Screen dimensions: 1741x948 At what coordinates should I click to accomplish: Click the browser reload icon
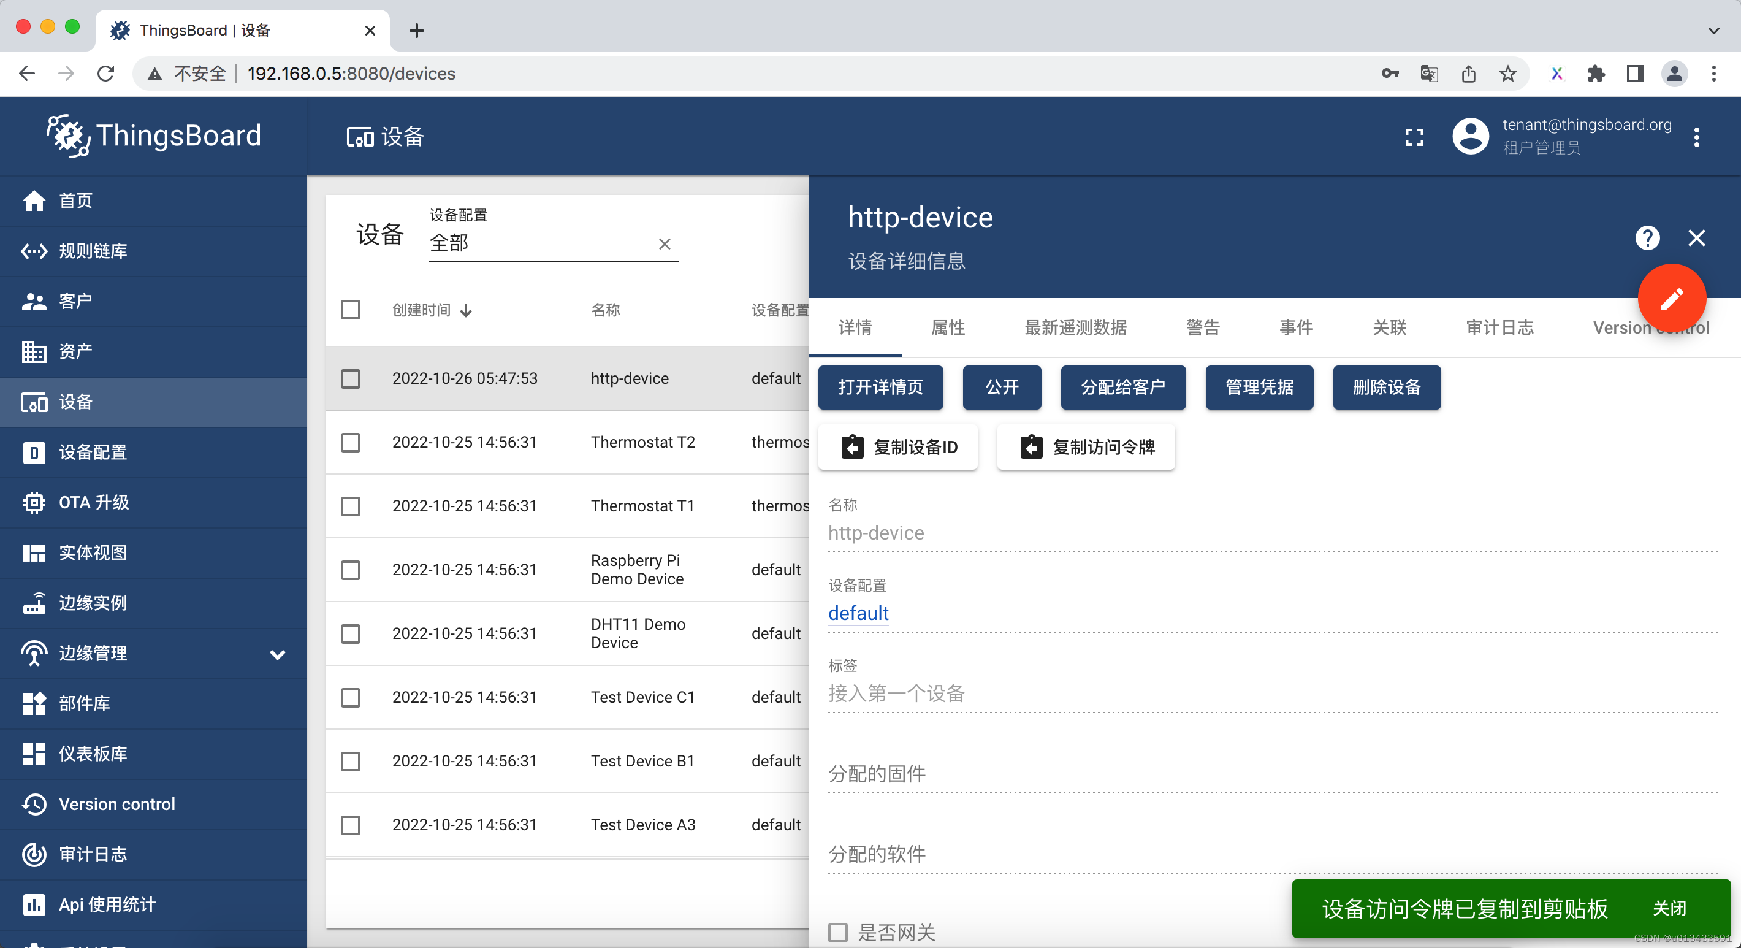[105, 73]
